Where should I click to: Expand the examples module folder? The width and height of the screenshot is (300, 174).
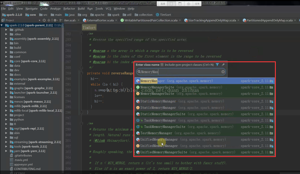pos(6,79)
